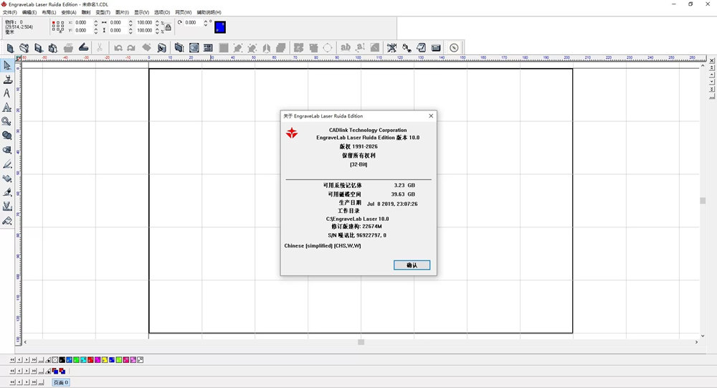
Task: Click the Save disk toolbar icon
Action: [x=39, y=47]
